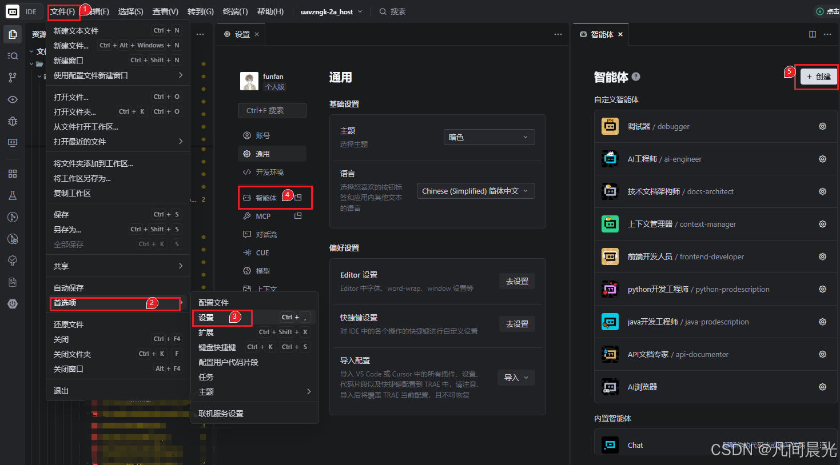Open the 帮助(H) menu
Image resolution: width=840 pixels, height=465 pixels.
click(x=270, y=11)
